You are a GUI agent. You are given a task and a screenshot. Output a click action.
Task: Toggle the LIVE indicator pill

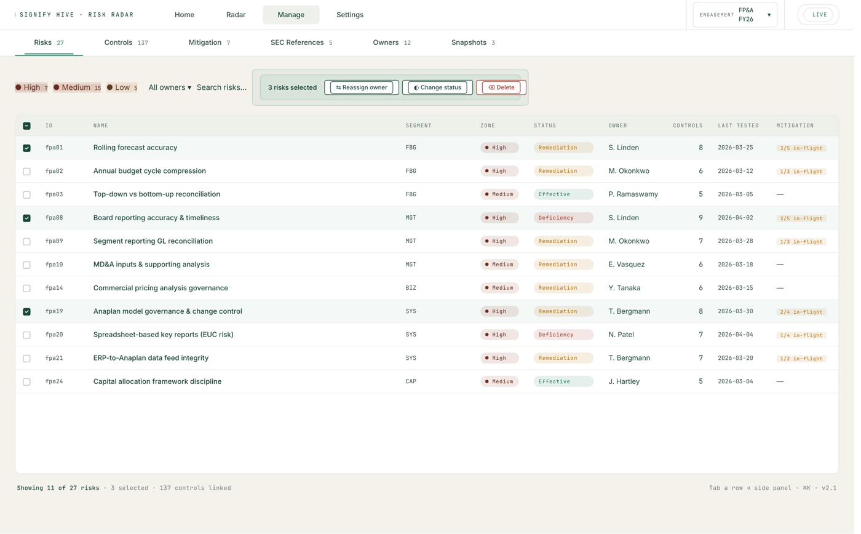tap(825, 15)
